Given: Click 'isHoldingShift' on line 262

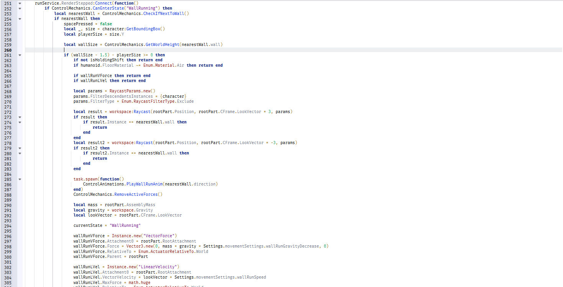Looking at the screenshot, I should pyautogui.click(x=108, y=60).
